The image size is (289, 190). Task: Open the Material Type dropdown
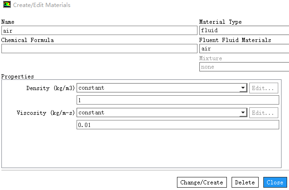click(x=244, y=30)
